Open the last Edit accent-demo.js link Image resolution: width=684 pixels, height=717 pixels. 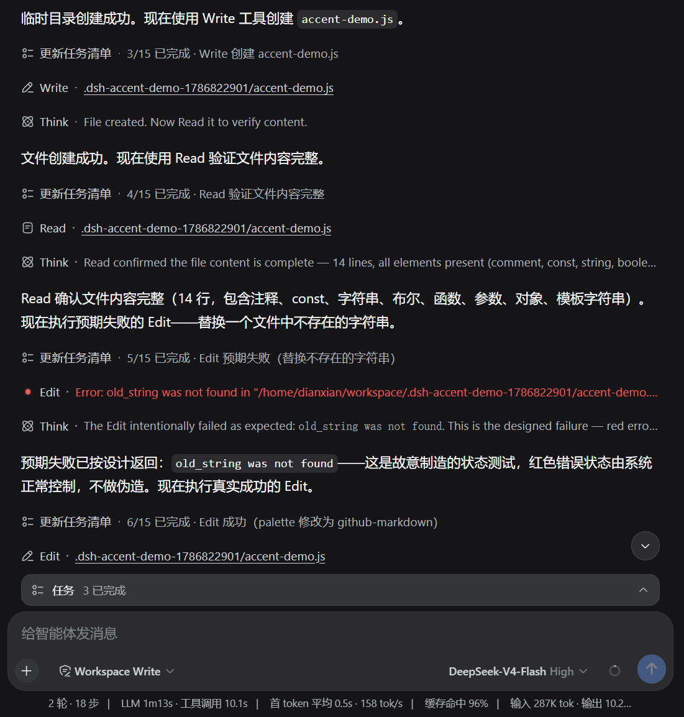click(x=200, y=557)
